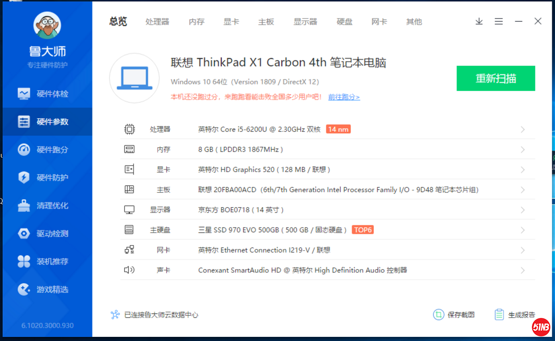The image size is (555, 341).
Task: Click the 清理优化 cleanup broom icon
Action: 24,205
